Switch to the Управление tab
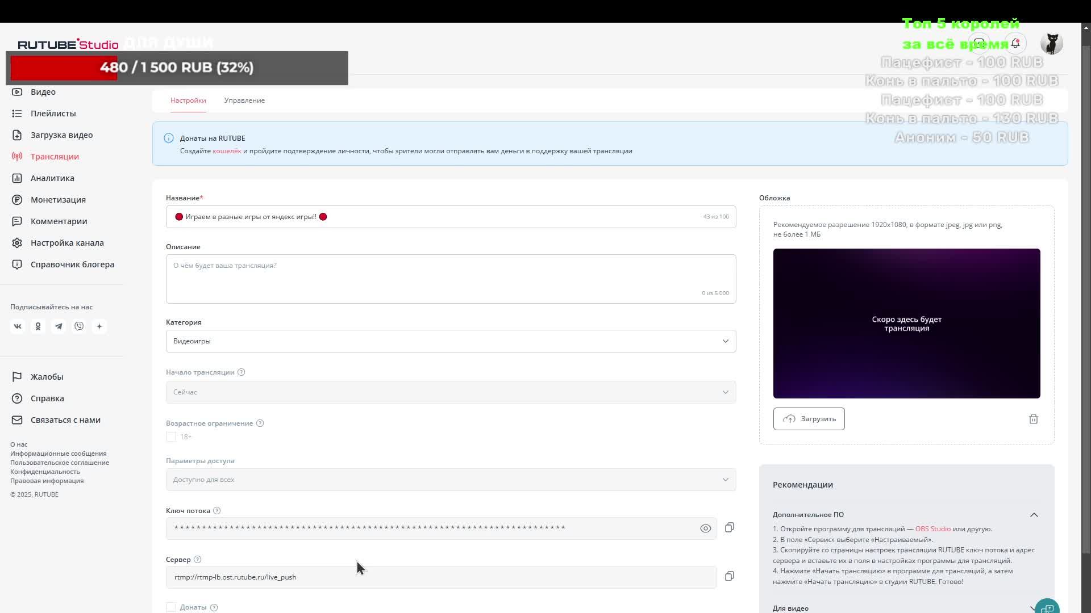Image resolution: width=1091 pixels, height=613 pixels. 244,100
